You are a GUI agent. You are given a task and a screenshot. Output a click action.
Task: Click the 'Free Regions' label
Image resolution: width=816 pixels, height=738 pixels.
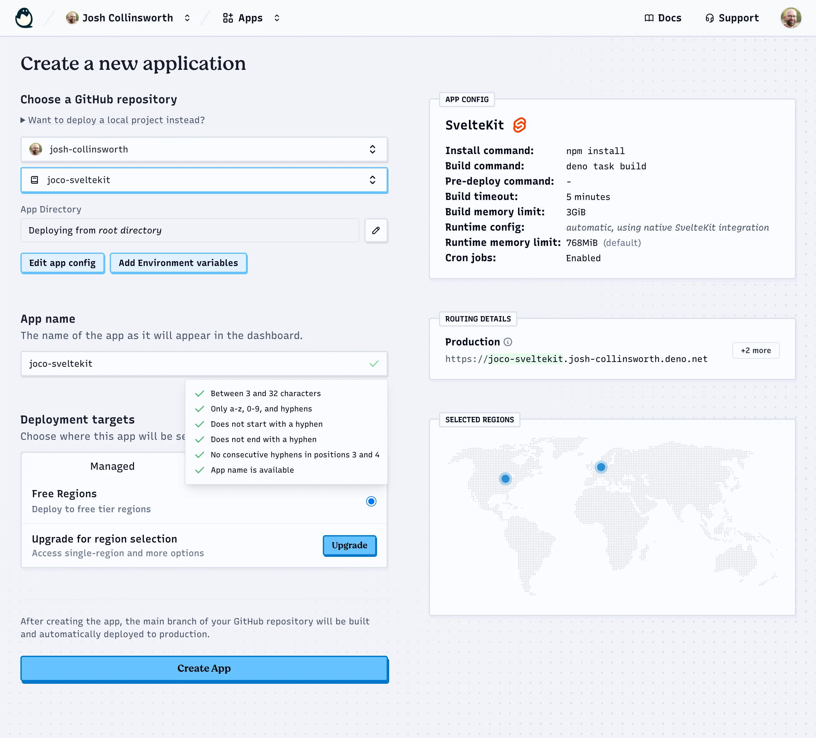coord(64,494)
